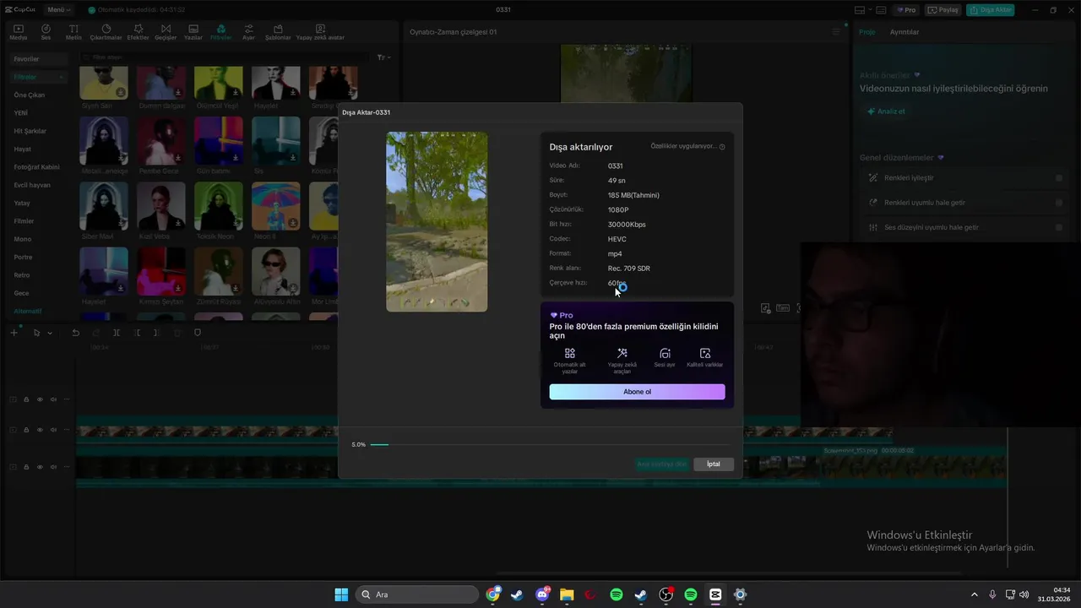
Task: Switch to the Ayrıntılar tab
Action: (904, 32)
